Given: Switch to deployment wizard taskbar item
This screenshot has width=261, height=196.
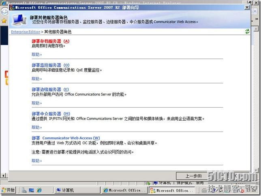Looking at the screenshot, I should [x=172, y=190].
